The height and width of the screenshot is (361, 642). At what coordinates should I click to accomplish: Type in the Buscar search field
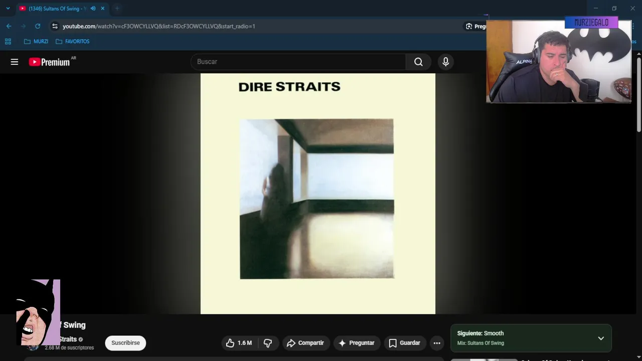298,62
